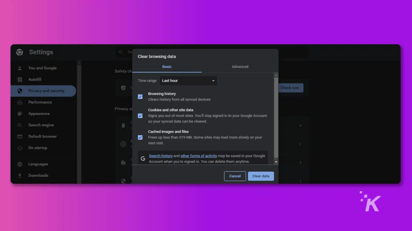Open the Search history link
The height and width of the screenshot is (231, 412).
coord(161,156)
